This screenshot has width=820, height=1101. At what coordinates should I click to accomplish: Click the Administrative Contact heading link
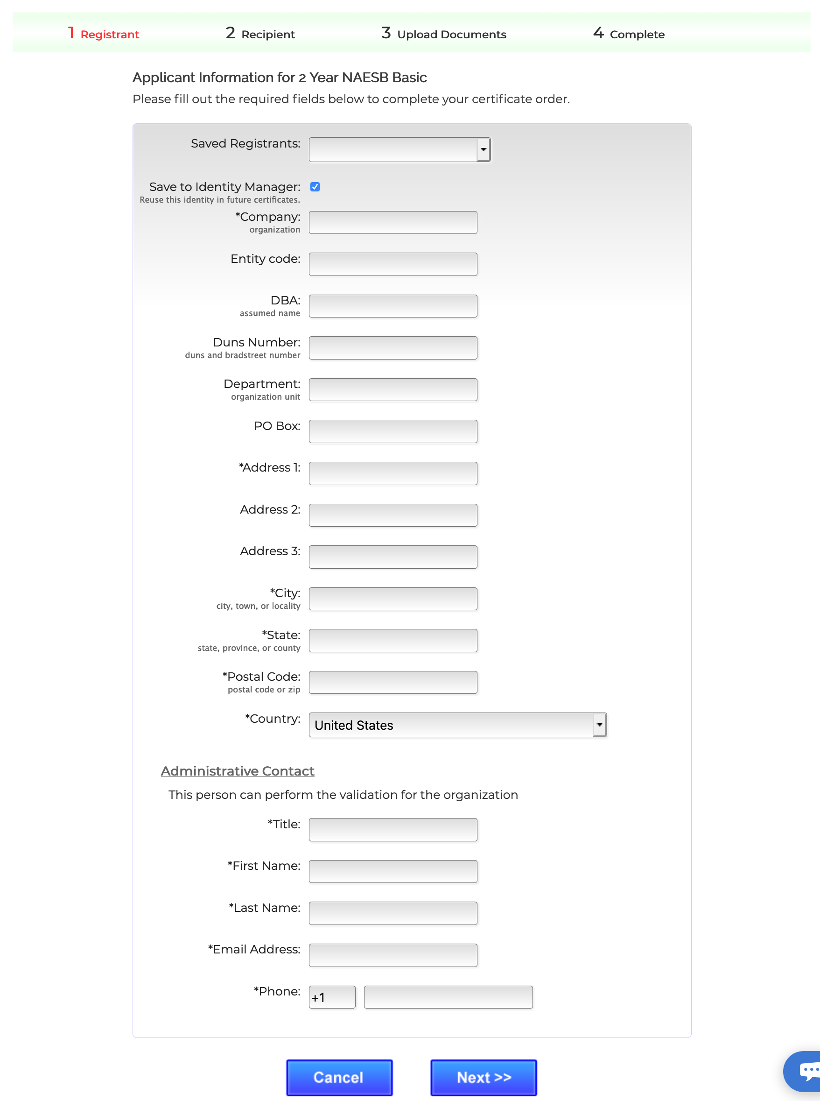237,771
